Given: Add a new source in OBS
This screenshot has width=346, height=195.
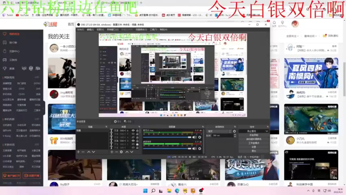Looking at the screenshot, I should point(112,152).
